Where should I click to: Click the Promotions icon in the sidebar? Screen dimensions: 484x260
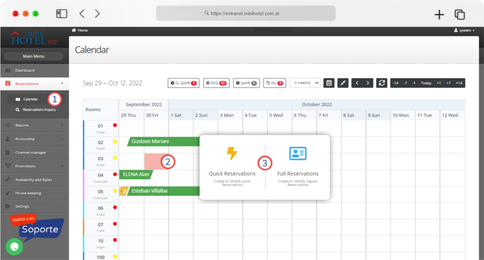click(x=8, y=166)
